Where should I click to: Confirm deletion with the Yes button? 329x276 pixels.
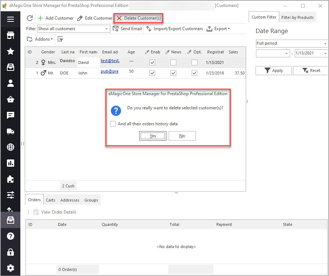click(x=153, y=136)
